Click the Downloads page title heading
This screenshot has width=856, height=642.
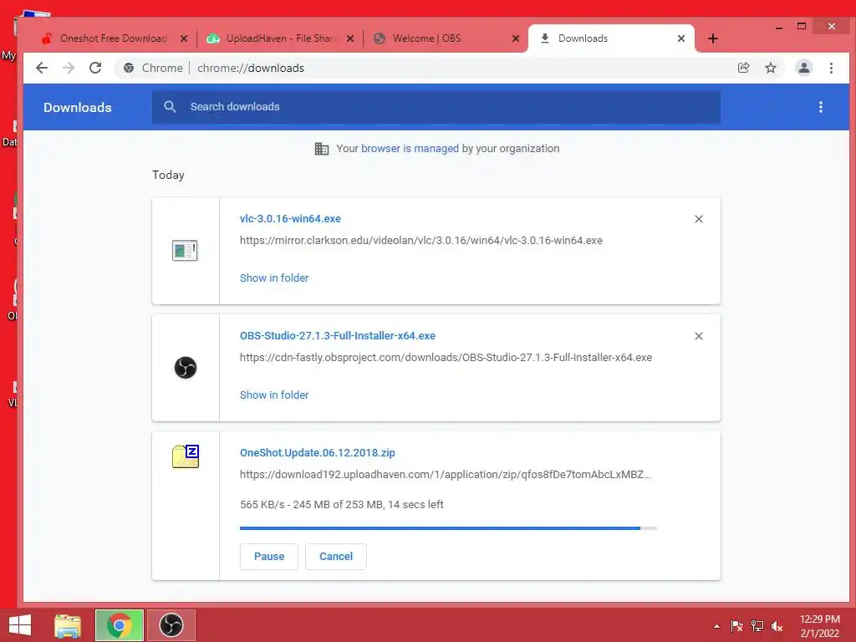78,108
